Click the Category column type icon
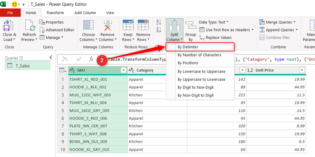The image size is (315, 157). (x=131, y=70)
